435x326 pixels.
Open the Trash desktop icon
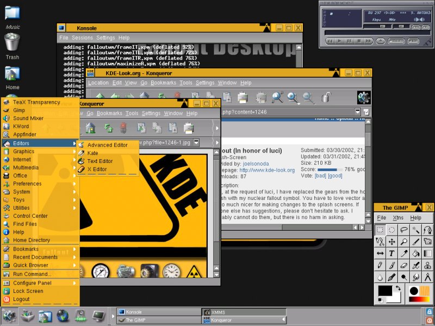pos(12,46)
